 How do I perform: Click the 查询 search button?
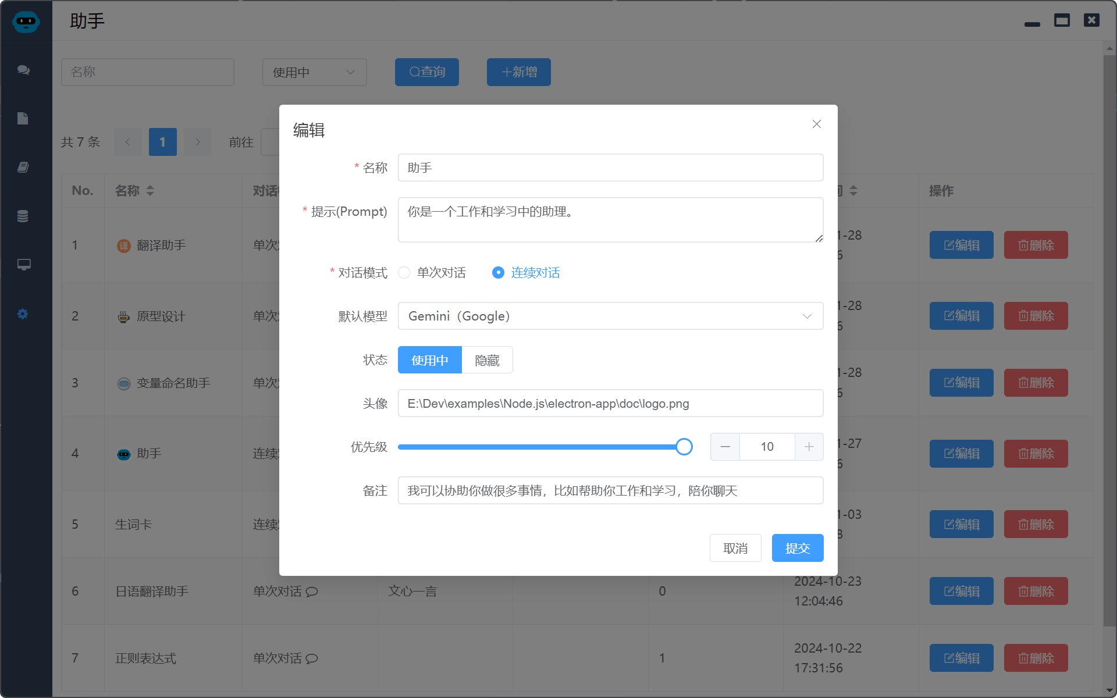pos(427,72)
